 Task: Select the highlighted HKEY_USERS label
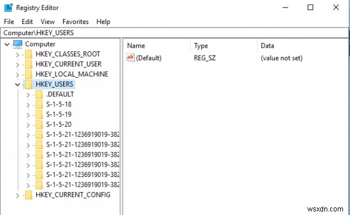[x=54, y=84]
